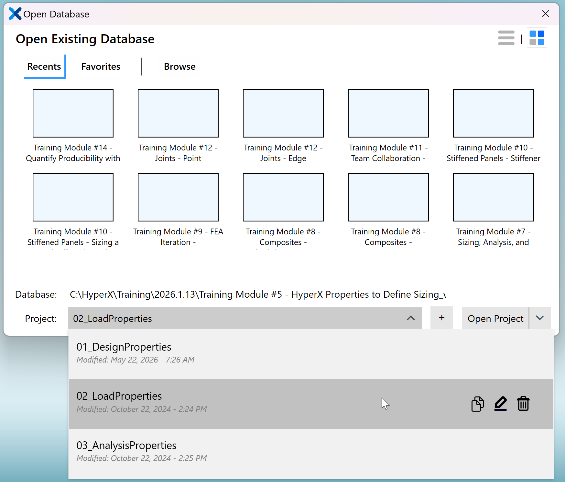Choose Training Module #10 Stiffened Panels - Sizing thumbnail
The height and width of the screenshot is (482, 565).
click(x=73, y=197)
